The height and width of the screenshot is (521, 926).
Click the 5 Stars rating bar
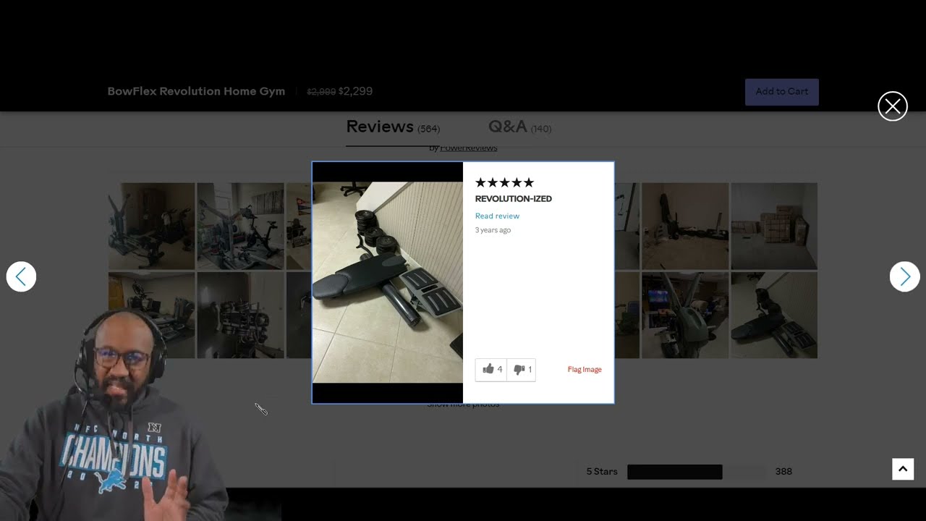point(695,472)
